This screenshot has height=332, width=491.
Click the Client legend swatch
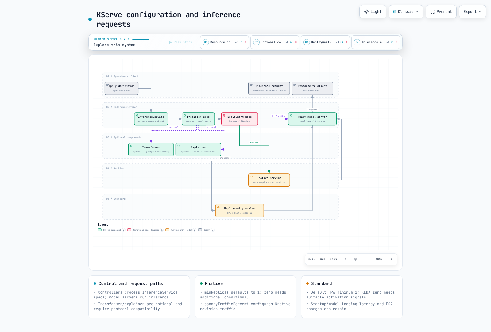pyautogui.click(x=200, y=230)
